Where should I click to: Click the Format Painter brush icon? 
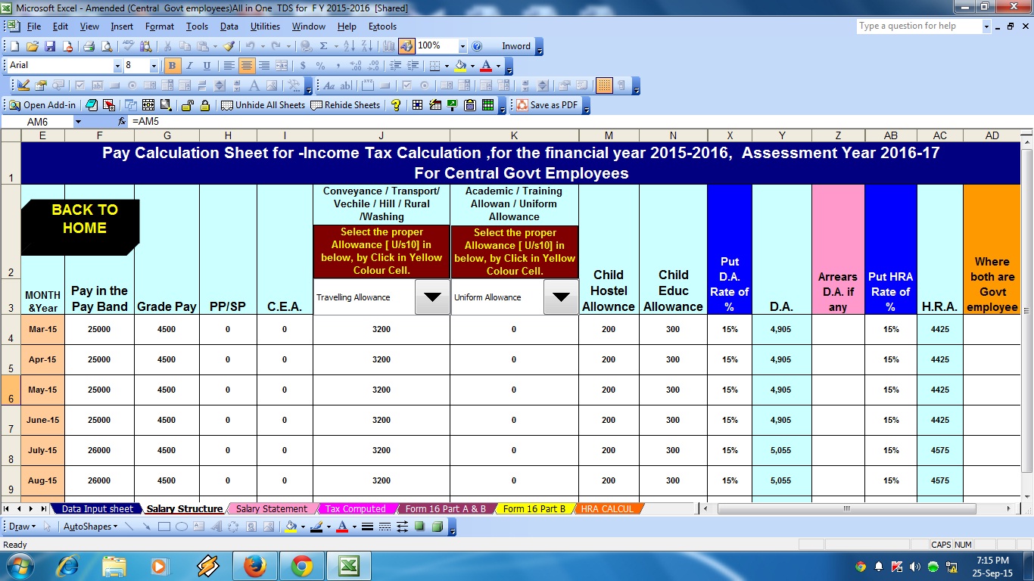229,46
